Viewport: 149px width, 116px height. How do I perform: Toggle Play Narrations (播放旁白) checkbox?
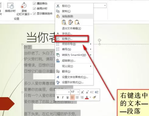coord(34,4)
